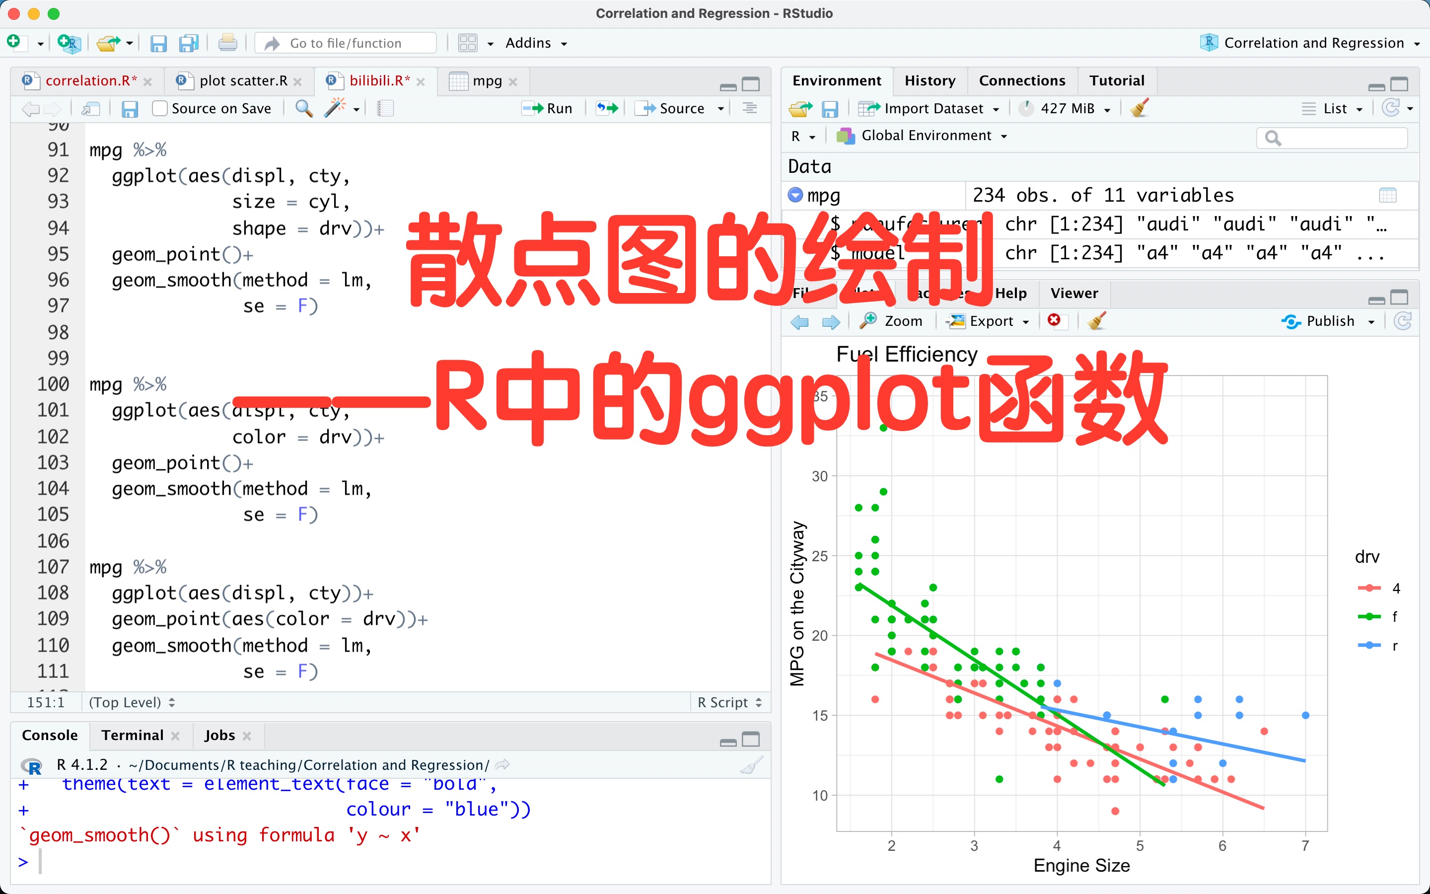Click the Source button to source script

[676, 109]
